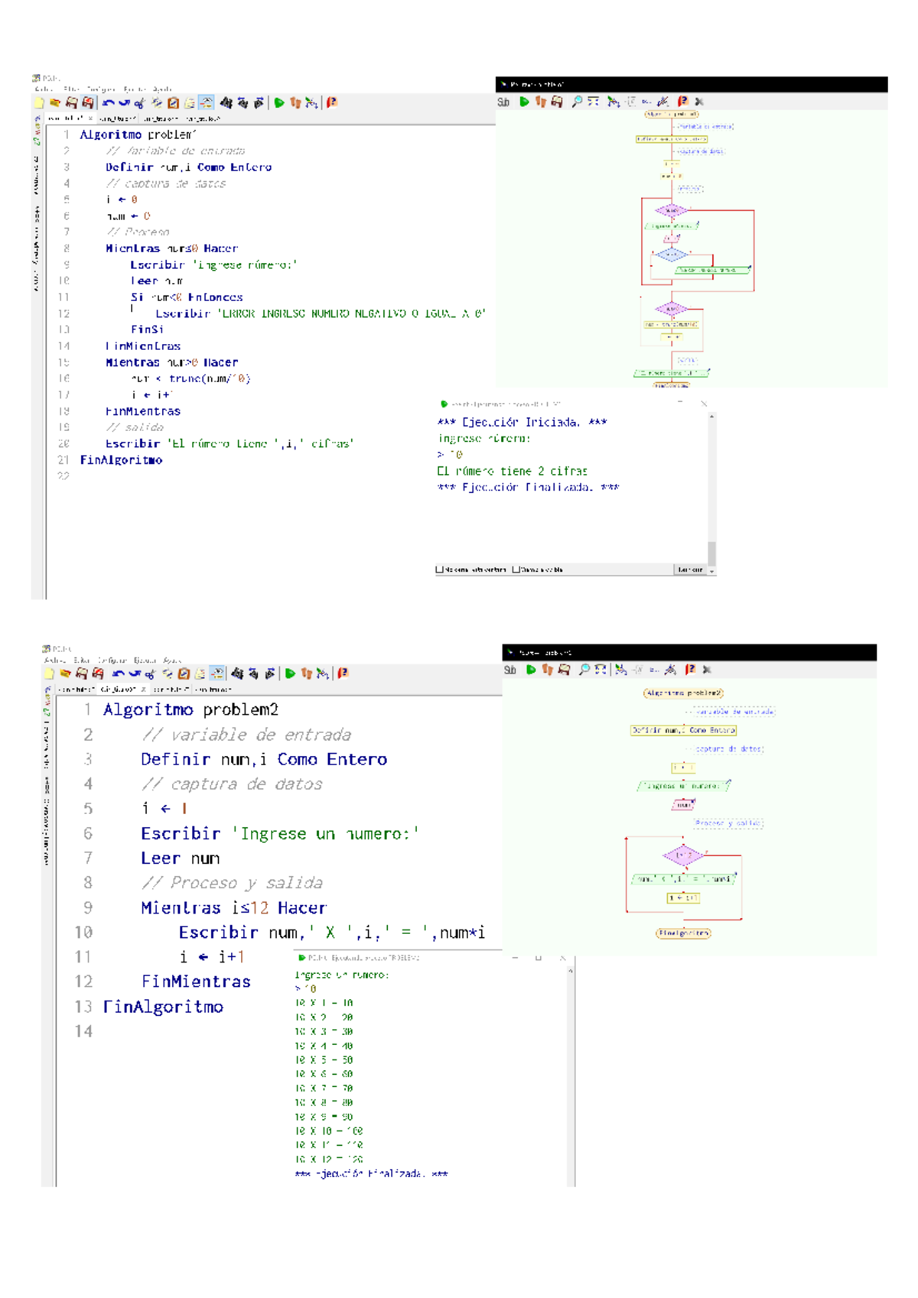The width and height of the screenshot is (918, 1298).
Task: Click the Help icon in the top editor toolbar
Action: tap(331, 102)
